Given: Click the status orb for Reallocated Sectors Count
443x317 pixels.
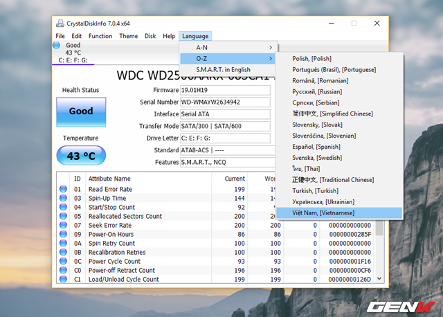Looking at the screenshot, I should coord(63,216).
